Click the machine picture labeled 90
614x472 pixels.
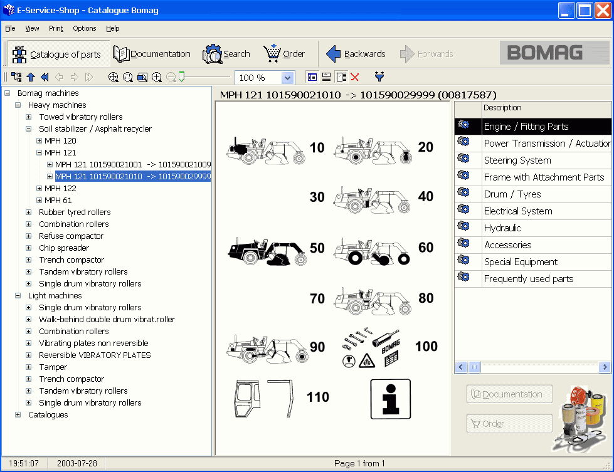pos(267,349)
